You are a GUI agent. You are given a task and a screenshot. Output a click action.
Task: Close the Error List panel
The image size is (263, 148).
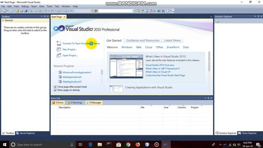(x=211, y=98)
